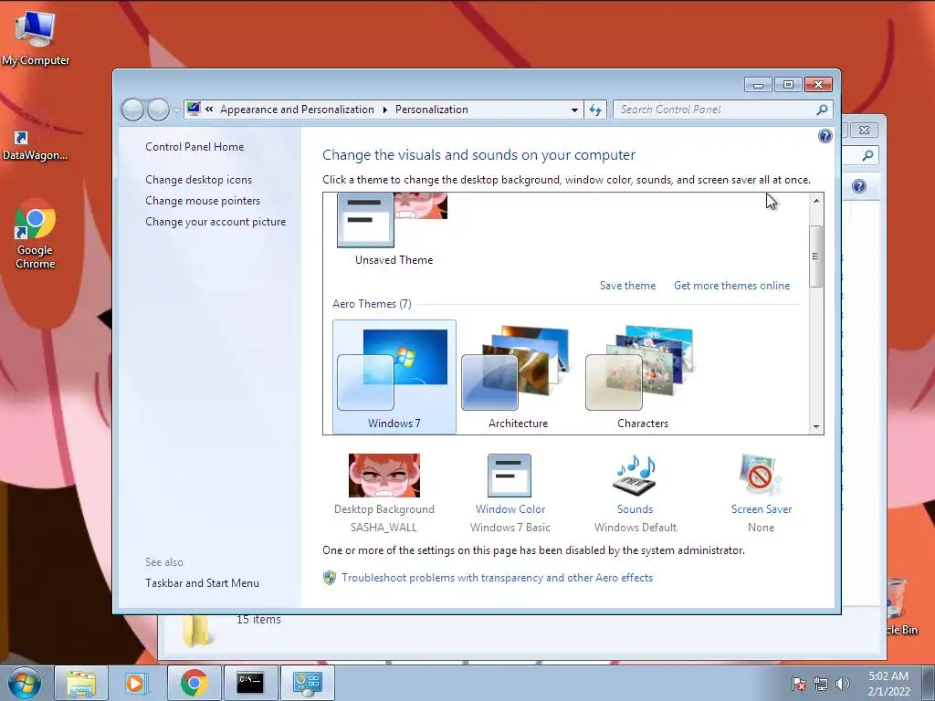Click the Save theme link
Image resolution: width=935 pixels, height=701 pixels.
point(627,286)
